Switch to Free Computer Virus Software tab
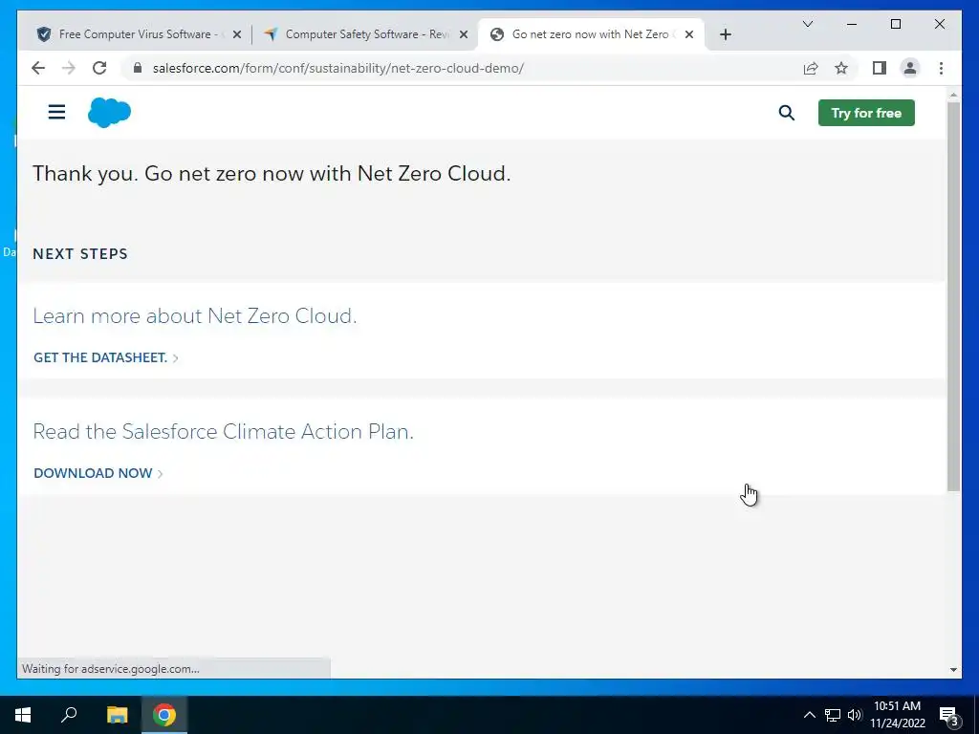This screenshot has height=734, width=979. pyautogui.click(x=138, y=34)
